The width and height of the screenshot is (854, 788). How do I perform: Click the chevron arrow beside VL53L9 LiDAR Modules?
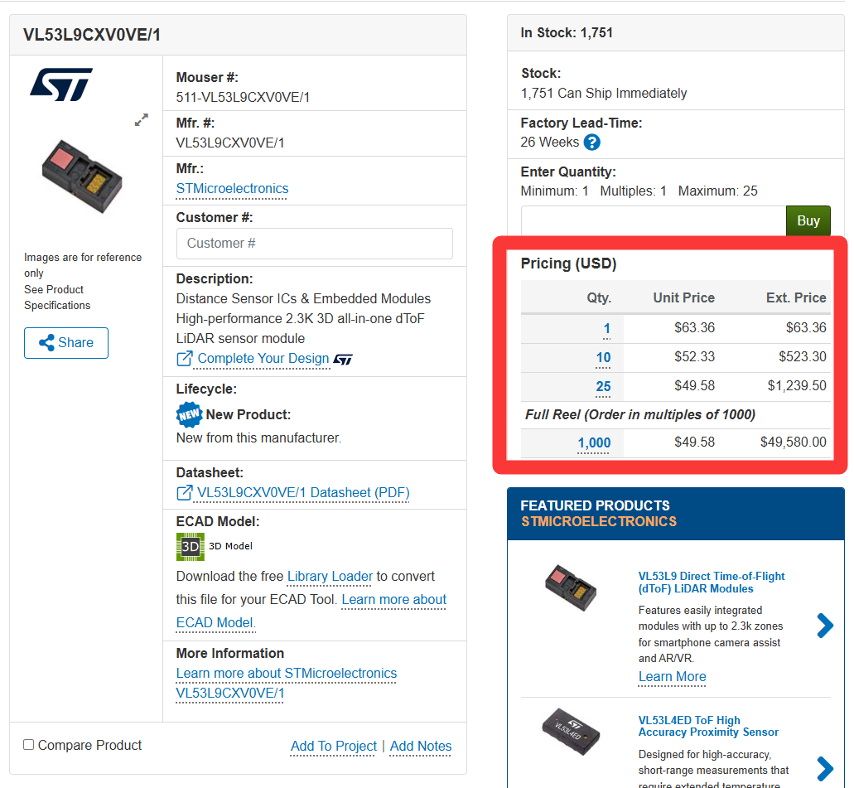pos(825,626)
